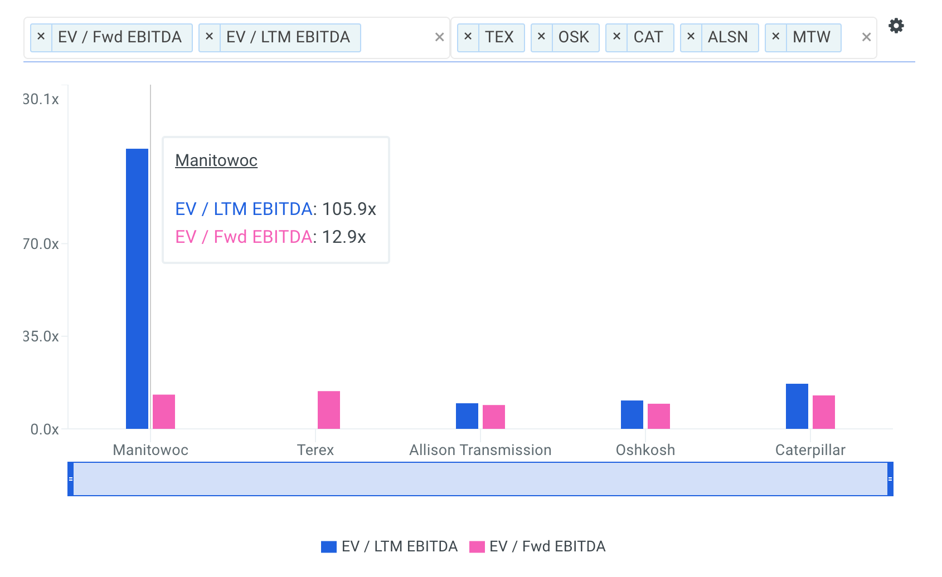Screen dimensions: 942x577
Task: Click Caterpillar blue LTM EBITDA bar
Action: click(797, 406)
